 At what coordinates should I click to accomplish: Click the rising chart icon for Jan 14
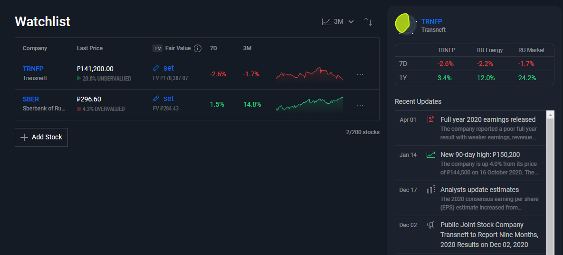point(431,155)
